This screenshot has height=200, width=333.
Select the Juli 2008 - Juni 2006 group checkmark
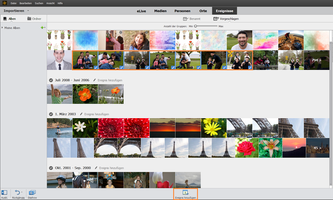[51, 80]
